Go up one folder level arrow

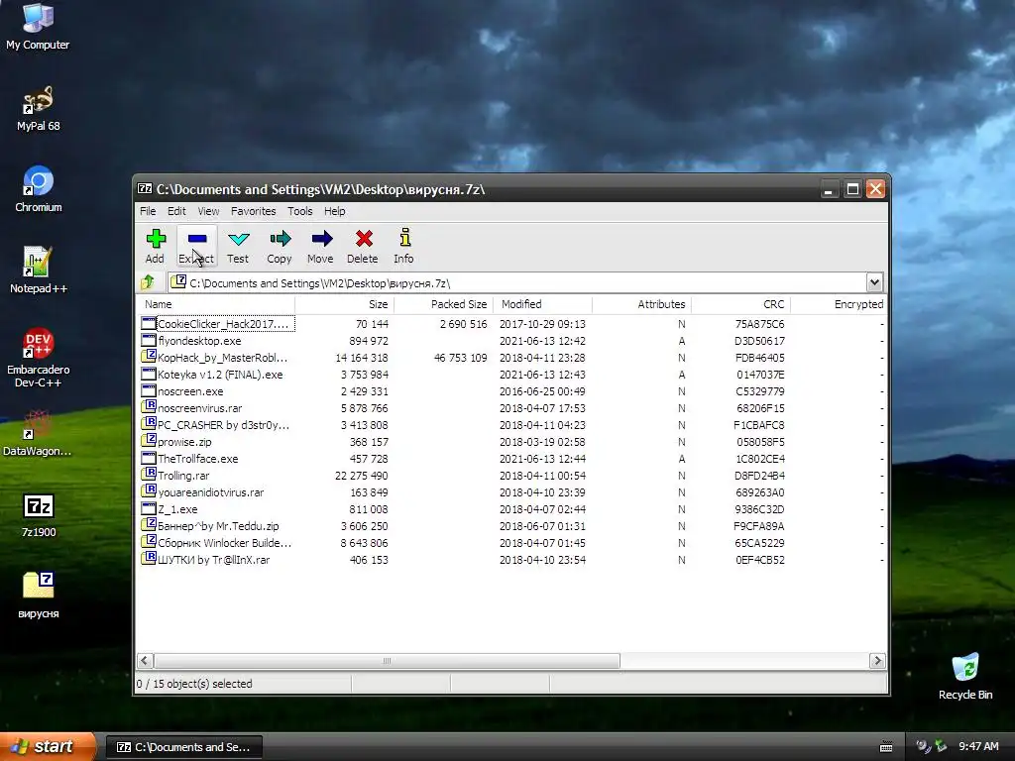(x=148, y=282)
